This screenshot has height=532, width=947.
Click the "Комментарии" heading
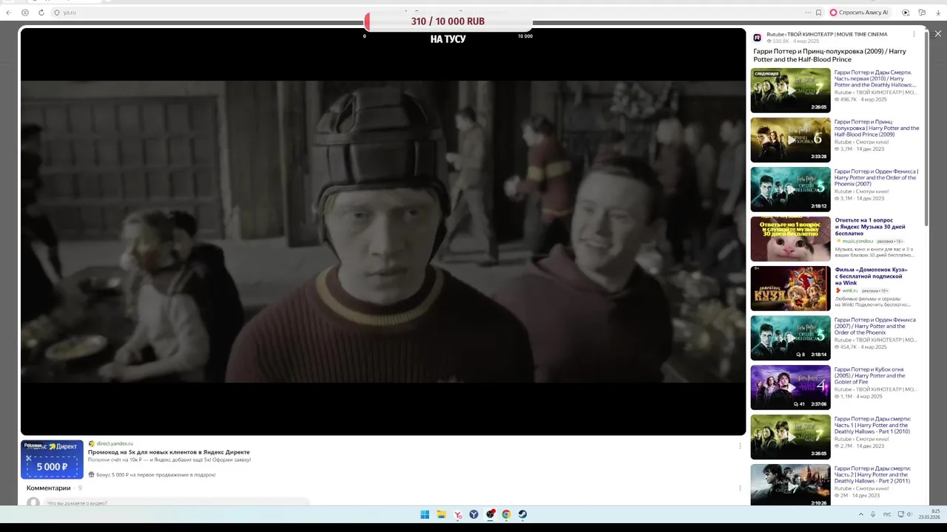(49, 488)
